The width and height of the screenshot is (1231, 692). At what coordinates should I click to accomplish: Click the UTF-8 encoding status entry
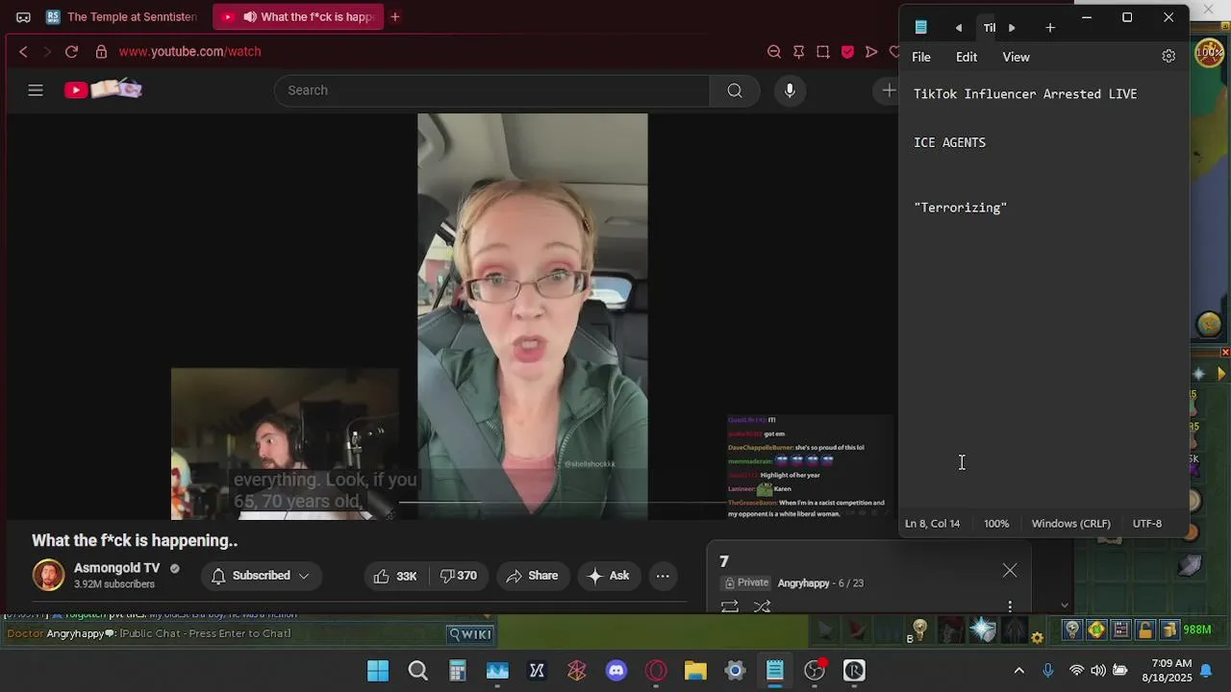(x=1147, y=524)
